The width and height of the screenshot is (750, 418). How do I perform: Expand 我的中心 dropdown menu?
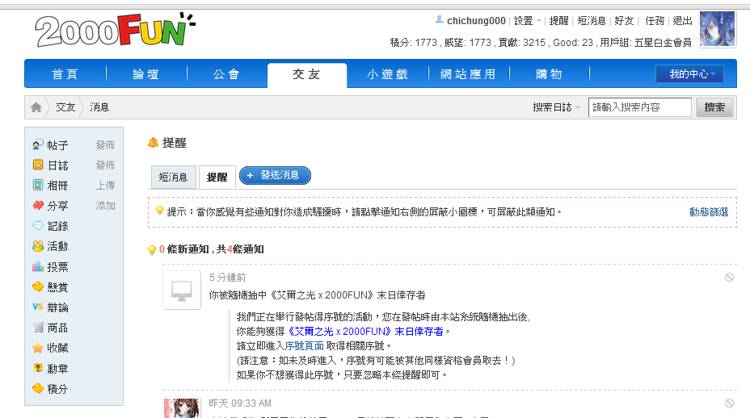coord(689,74)
